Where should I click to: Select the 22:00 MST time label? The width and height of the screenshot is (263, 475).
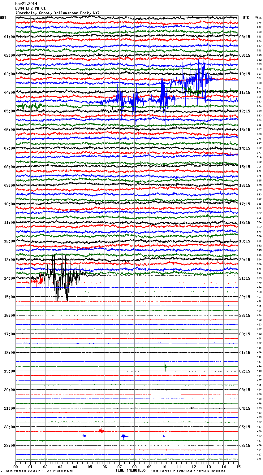pyautogui.click(x=10, y=427)
